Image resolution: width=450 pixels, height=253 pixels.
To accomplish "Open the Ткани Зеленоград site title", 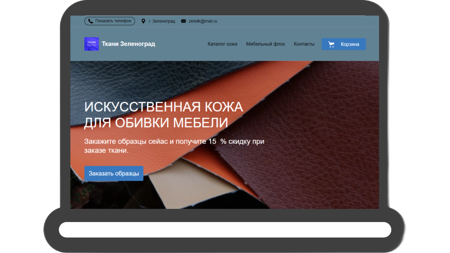I will [x=128, y=44].
